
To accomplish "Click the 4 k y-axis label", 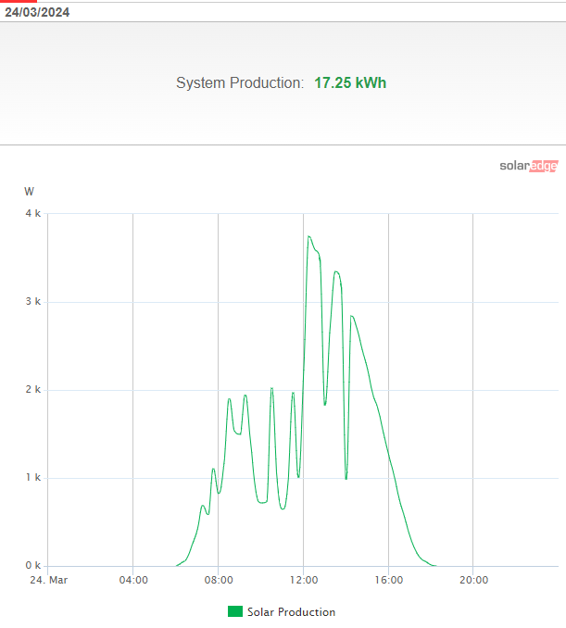I will [32, 213].
